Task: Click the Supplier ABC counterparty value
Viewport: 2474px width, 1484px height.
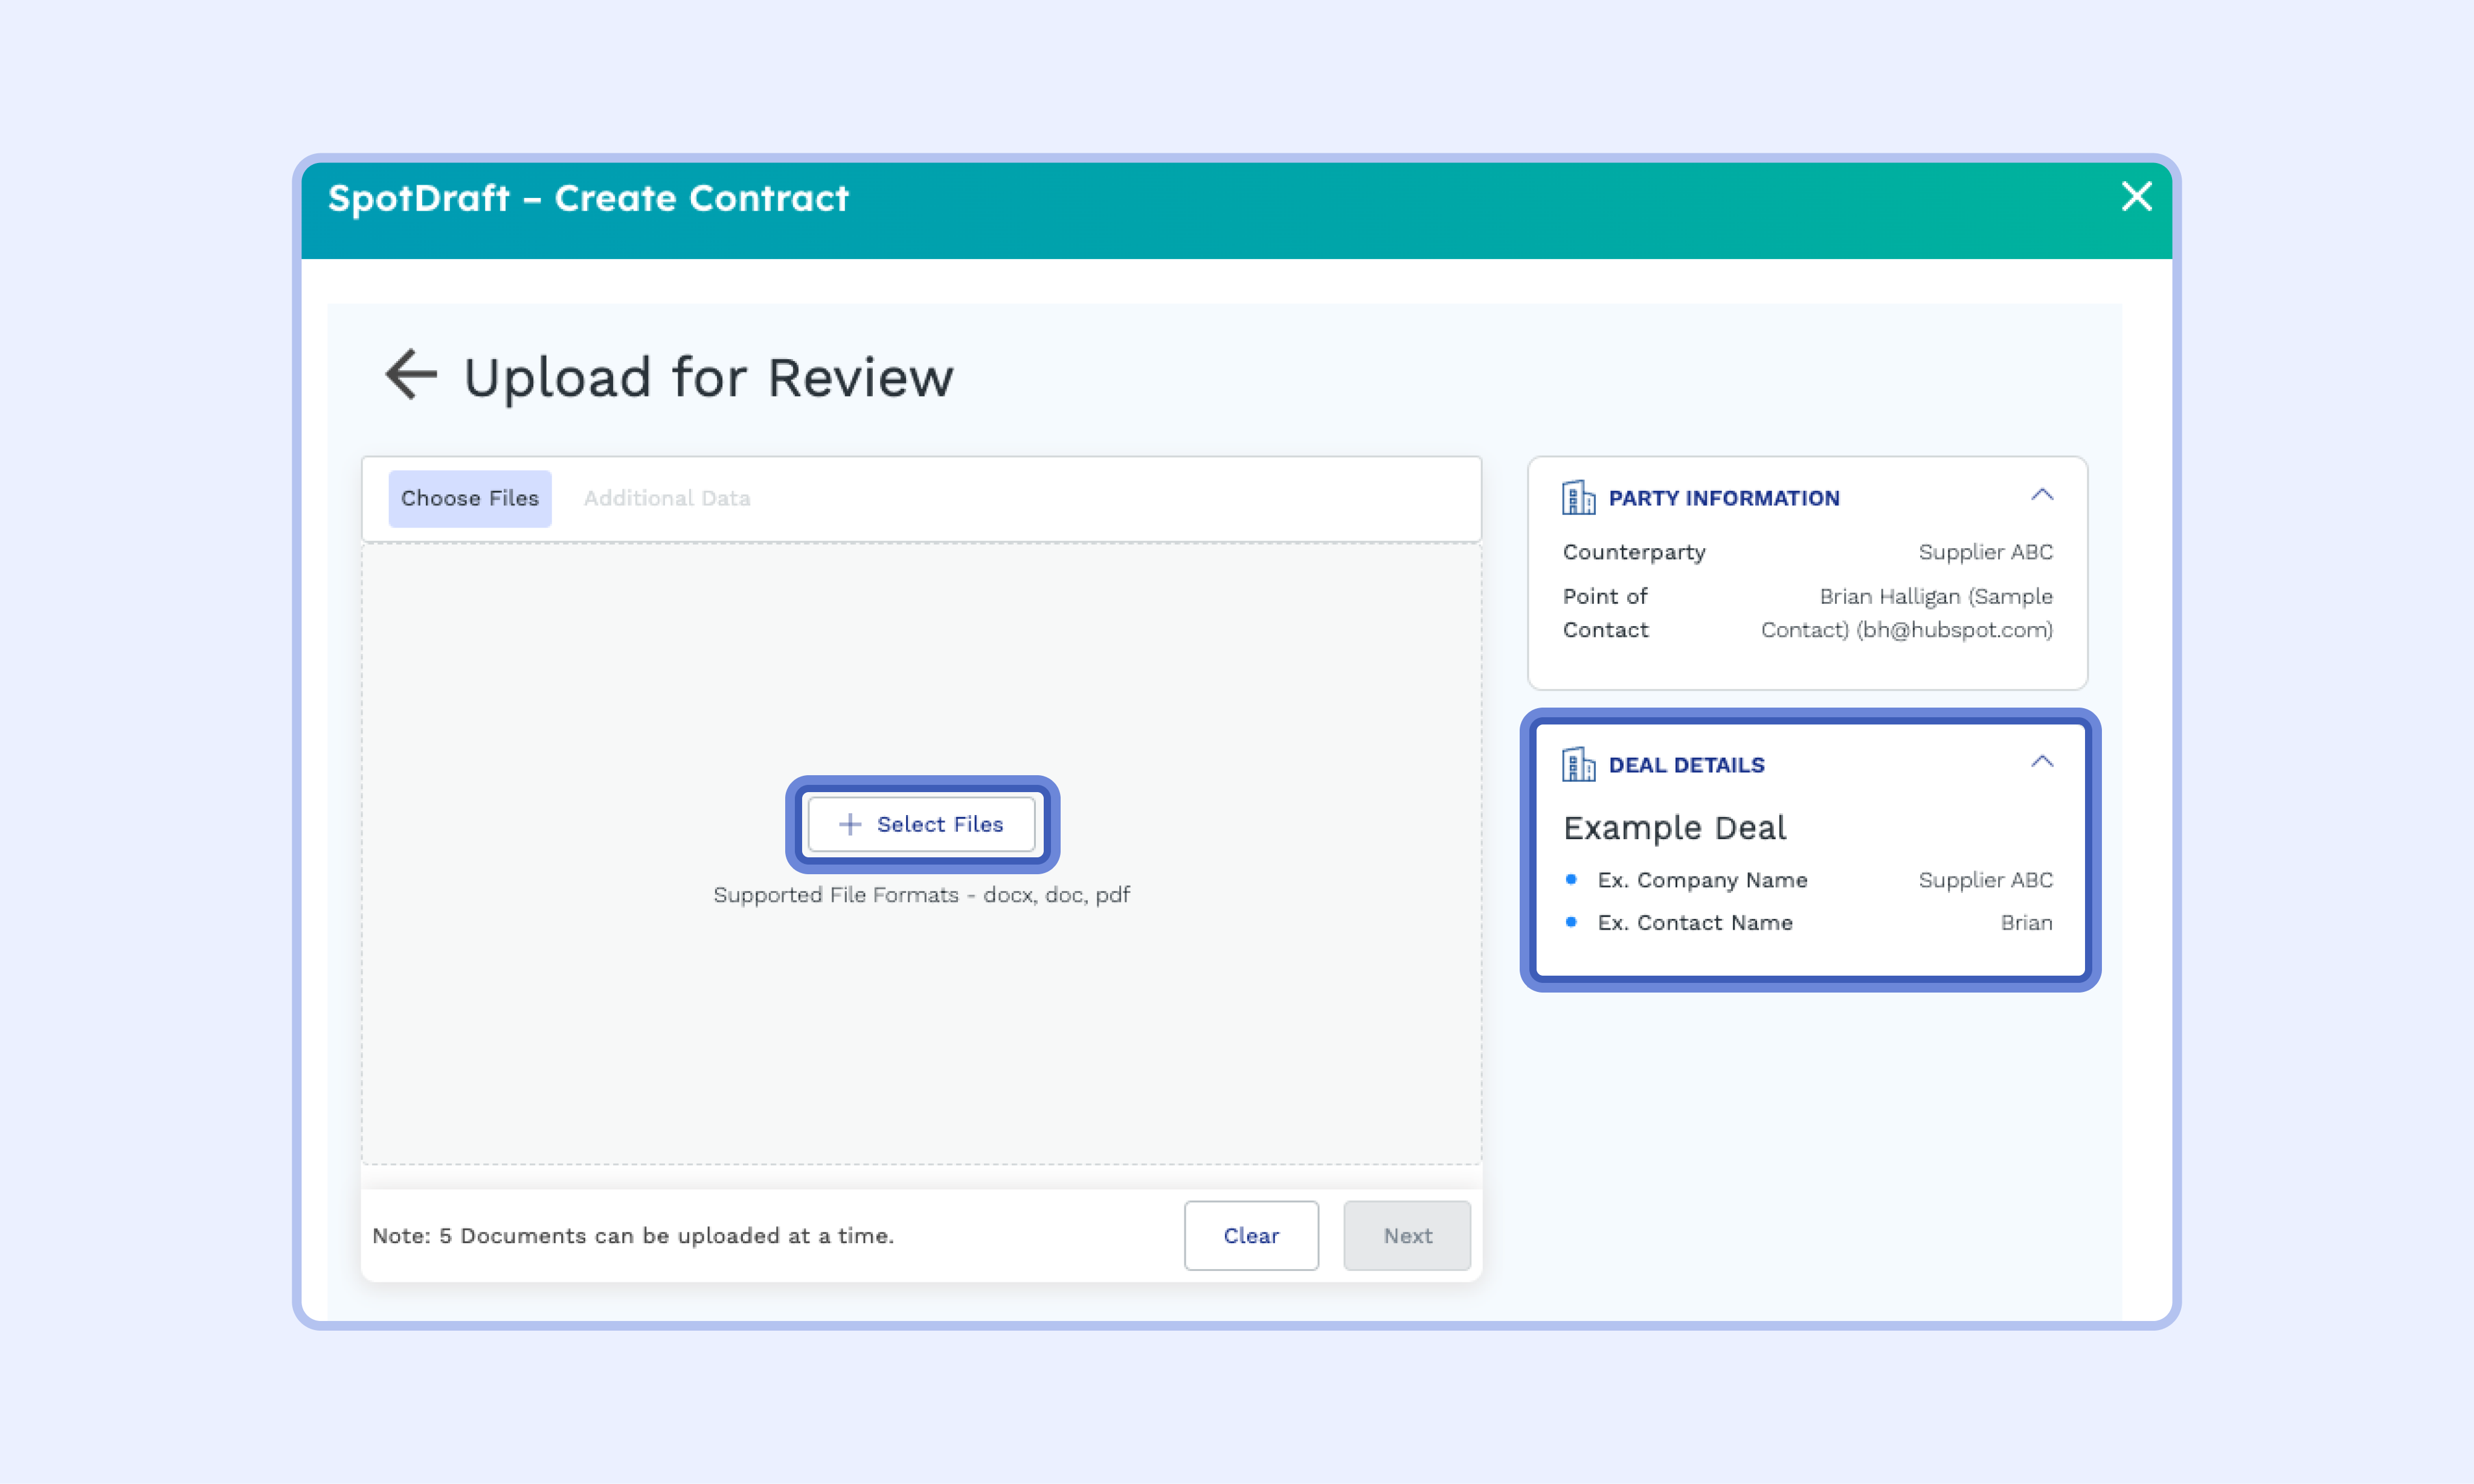Action: point(1985,552)
